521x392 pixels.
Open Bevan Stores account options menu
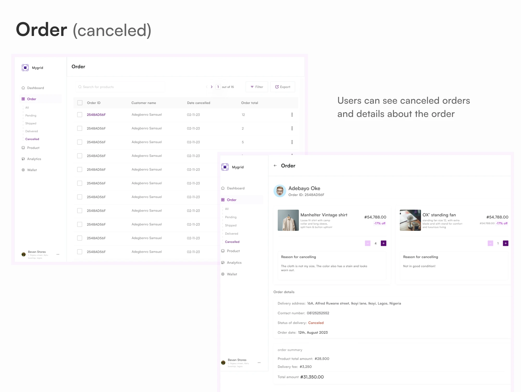click(58, 254)
